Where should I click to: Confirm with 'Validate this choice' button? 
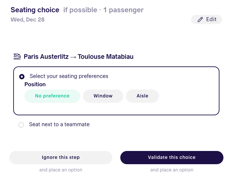pos(172,157)
